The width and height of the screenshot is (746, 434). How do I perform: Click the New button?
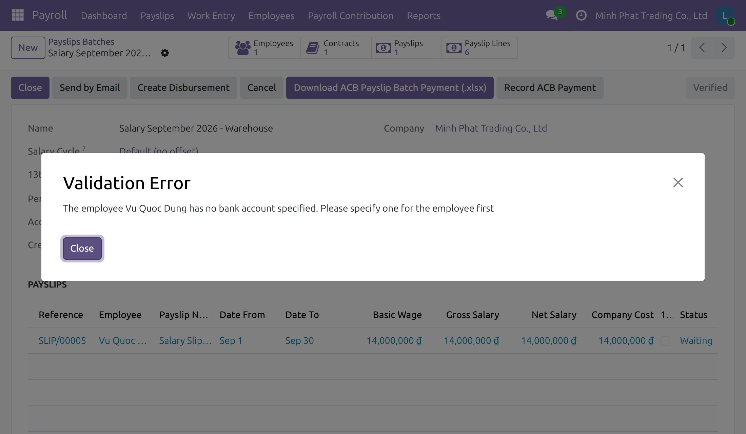point(28,48)
